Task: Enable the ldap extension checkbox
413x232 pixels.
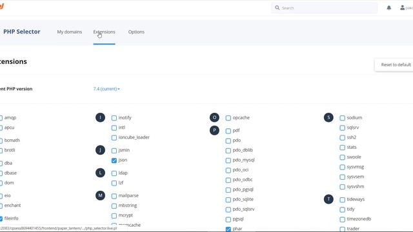Action: tap(114, 173)
